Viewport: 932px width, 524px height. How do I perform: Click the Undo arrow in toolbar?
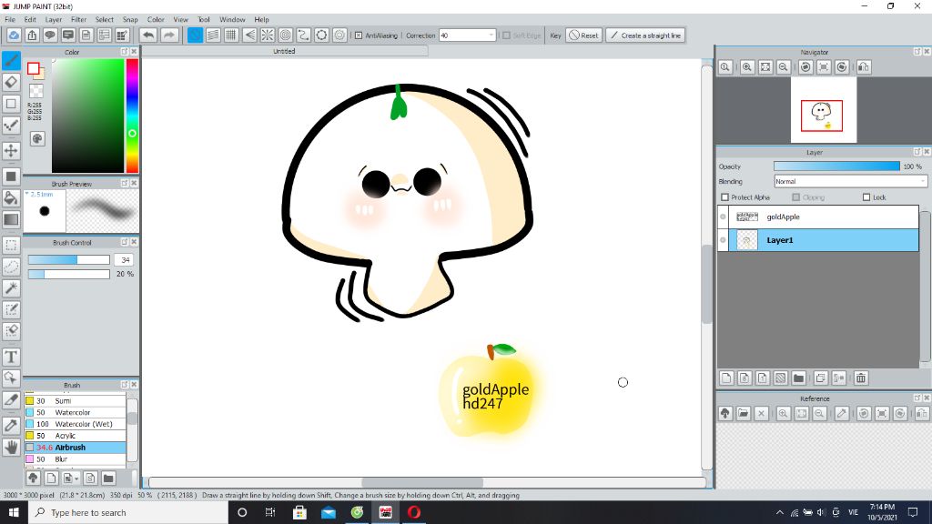(x=148, y=35)
